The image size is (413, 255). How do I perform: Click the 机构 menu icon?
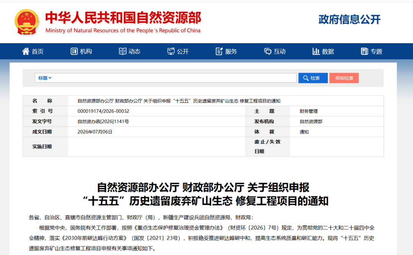pos(74,51)
